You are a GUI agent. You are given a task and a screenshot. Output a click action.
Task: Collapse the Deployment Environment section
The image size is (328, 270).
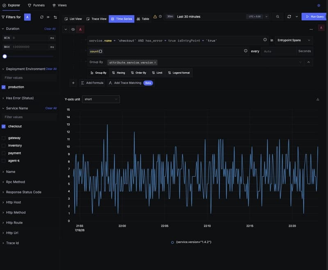tap(3, 69)
